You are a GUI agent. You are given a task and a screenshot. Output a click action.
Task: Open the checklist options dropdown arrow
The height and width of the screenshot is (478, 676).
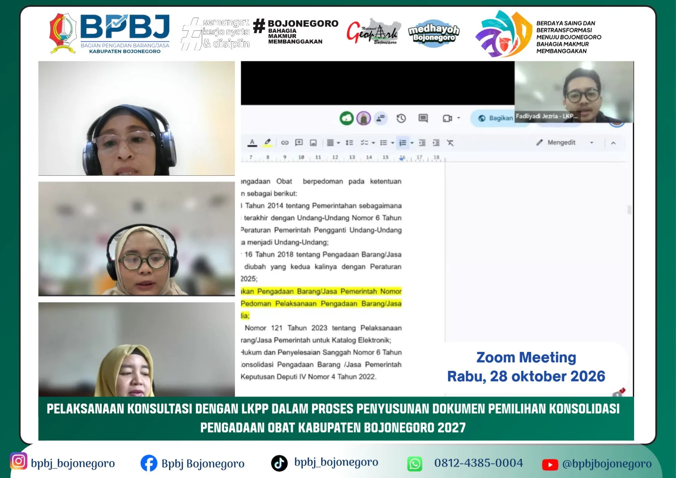point(373,143)
